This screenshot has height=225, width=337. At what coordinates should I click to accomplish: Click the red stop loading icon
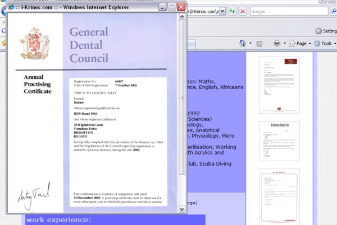[243, 11]
